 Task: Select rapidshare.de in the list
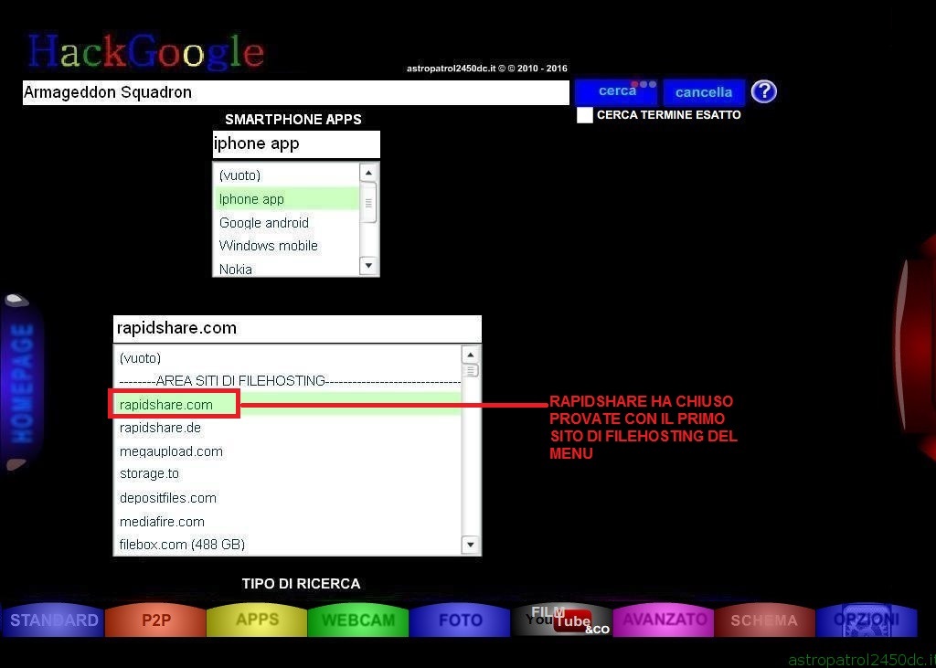tap(288, 428)
